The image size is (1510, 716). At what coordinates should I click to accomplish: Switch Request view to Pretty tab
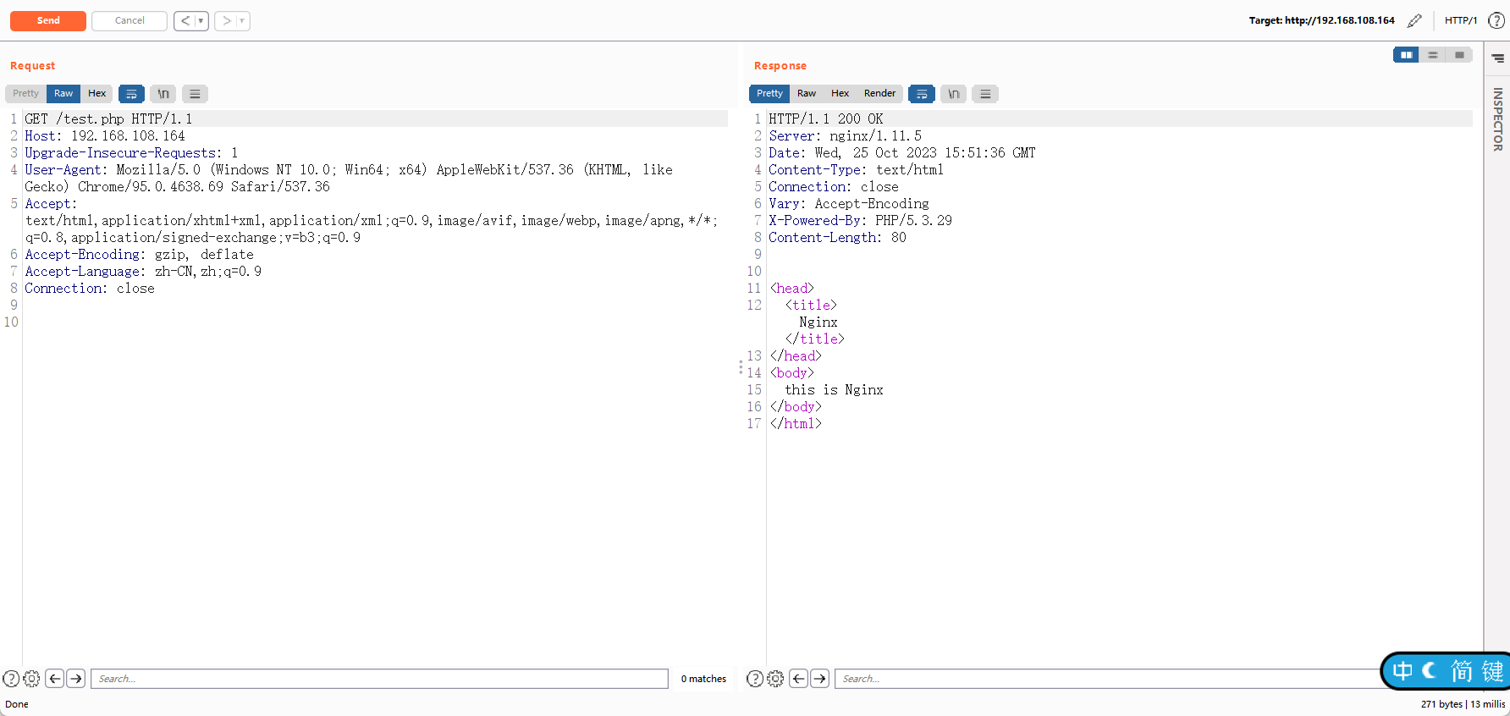[25, 93]
